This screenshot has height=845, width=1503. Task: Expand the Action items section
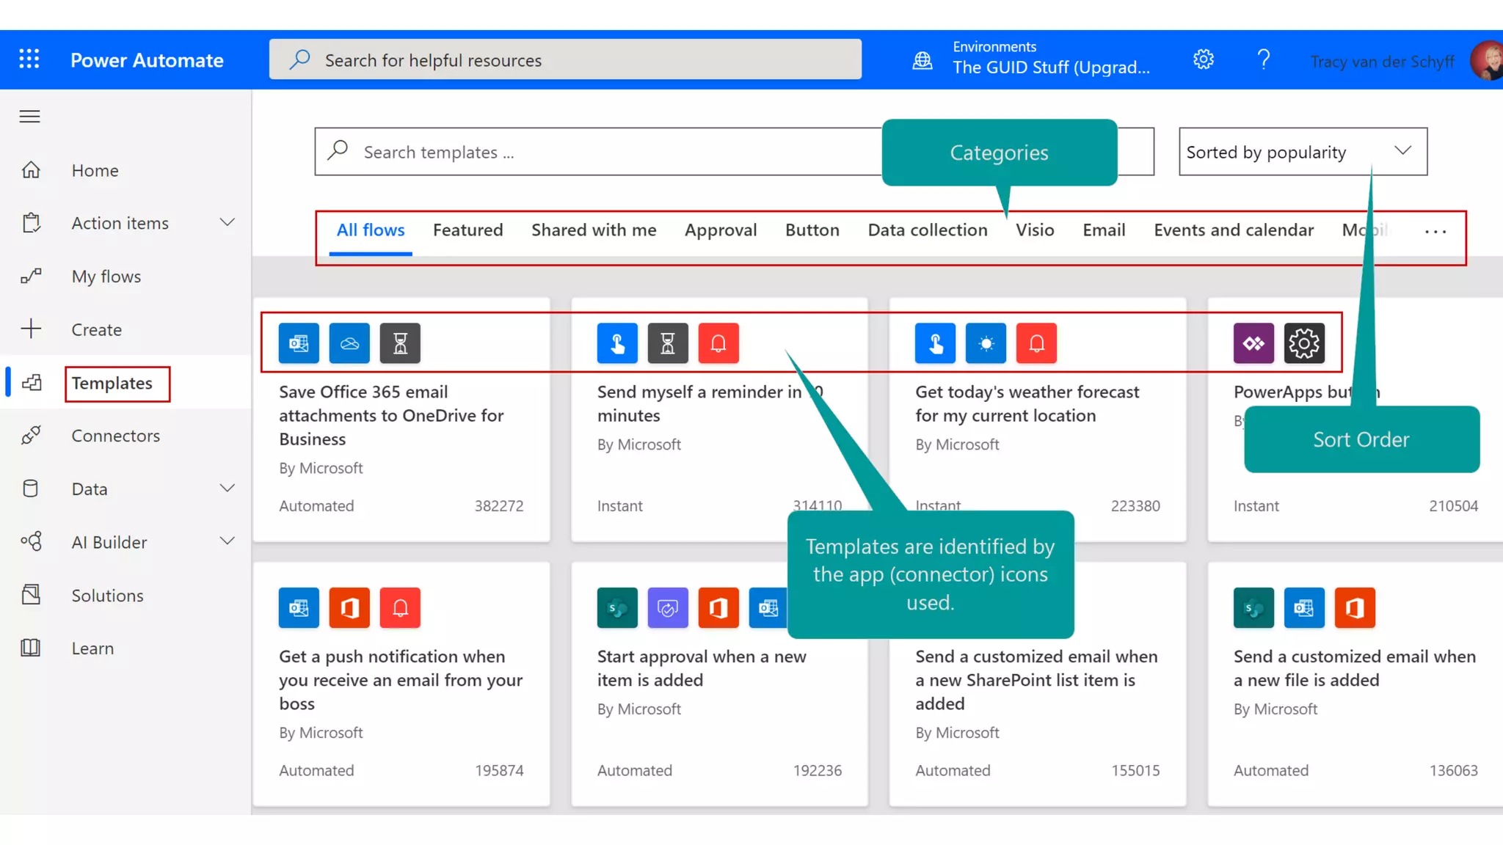coord(228,222)
